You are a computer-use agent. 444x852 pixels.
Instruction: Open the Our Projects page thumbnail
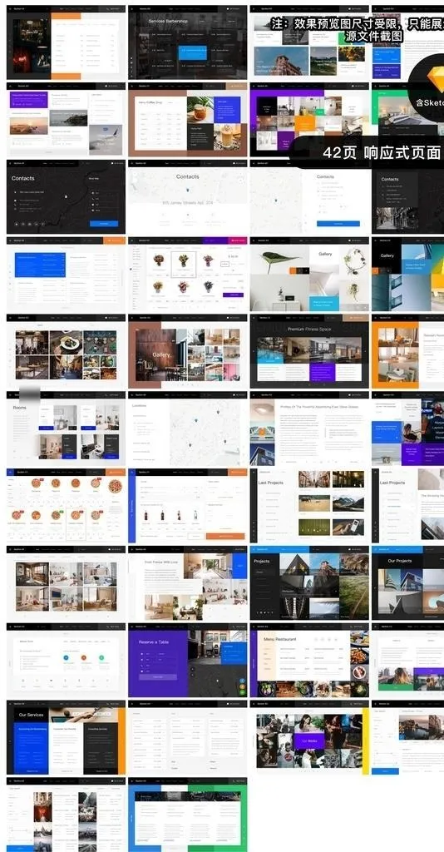(x=407, y=582)
